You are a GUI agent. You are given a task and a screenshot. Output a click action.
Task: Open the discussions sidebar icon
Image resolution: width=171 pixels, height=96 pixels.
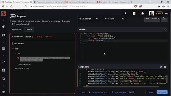coord(3,79)
